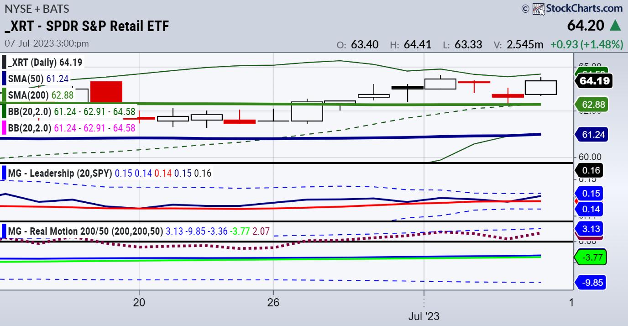
Task: Click the Jul '23 date axis label
Action: (424, 315)
